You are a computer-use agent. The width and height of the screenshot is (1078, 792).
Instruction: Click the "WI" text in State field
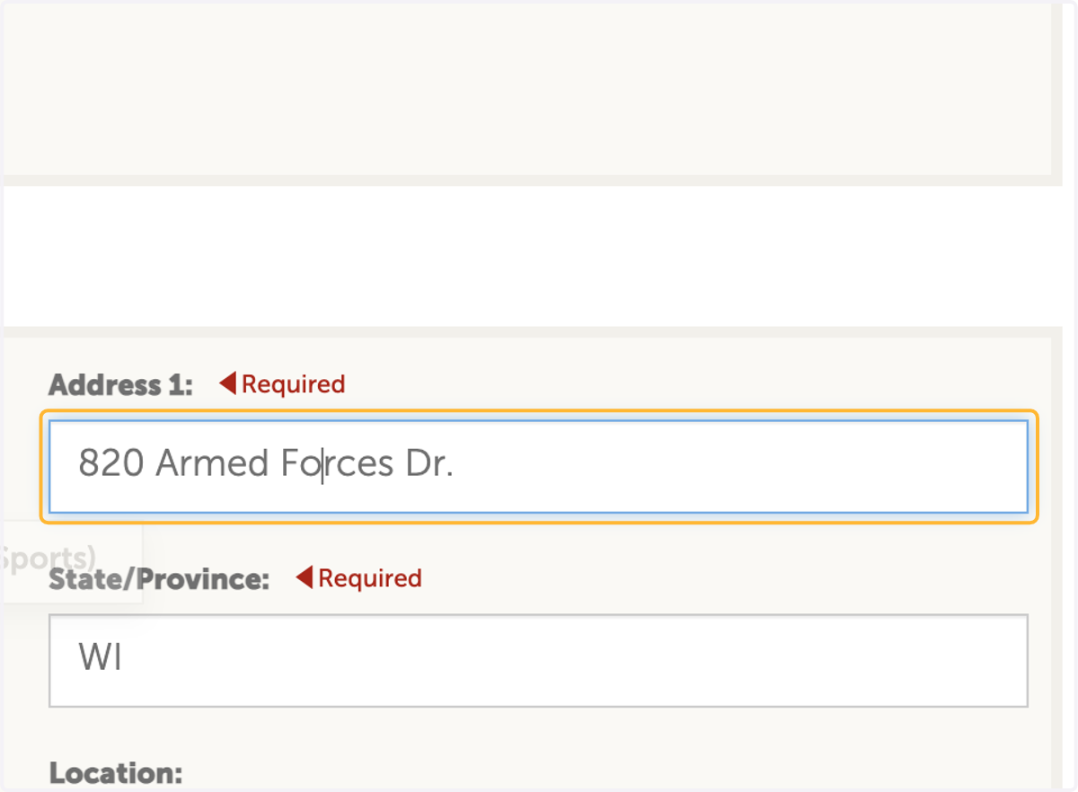click(100, 658)
